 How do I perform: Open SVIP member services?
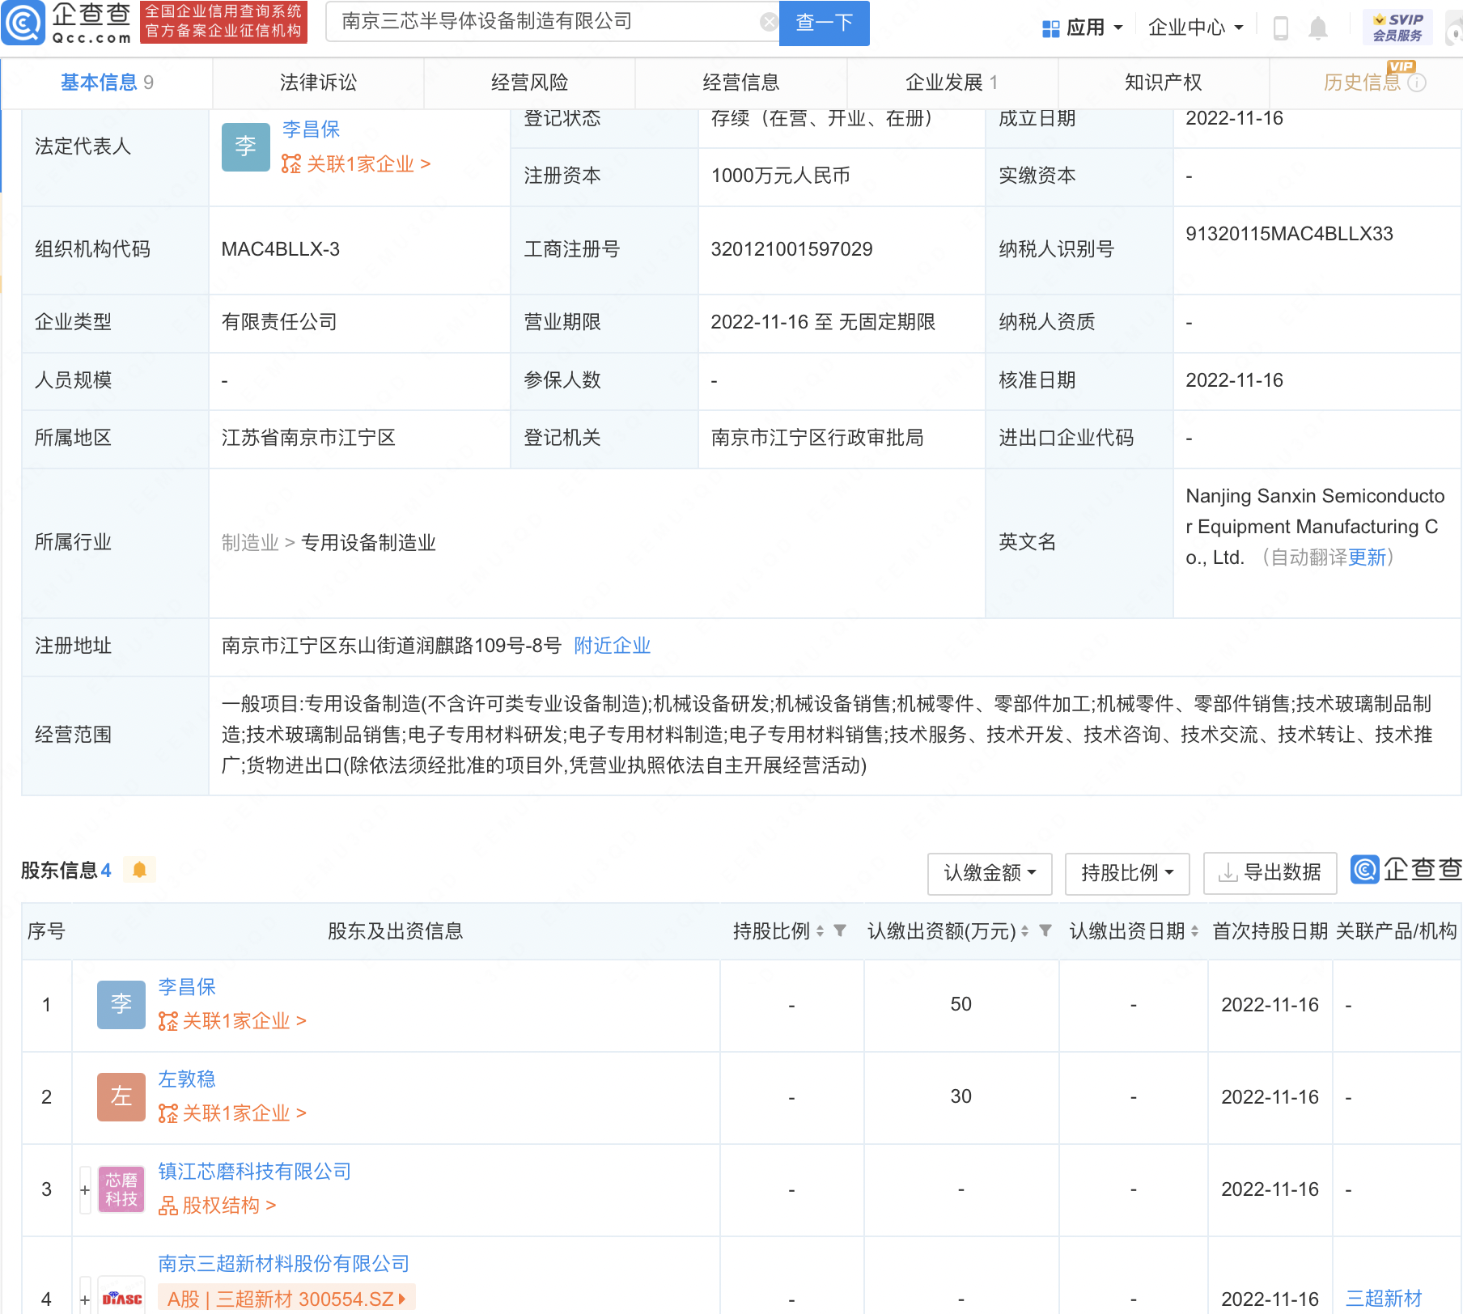click(x=1397, y=28)
